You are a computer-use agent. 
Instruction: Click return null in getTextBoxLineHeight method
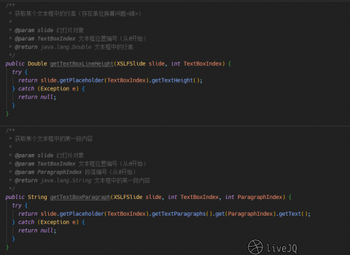pyautogui.click(x=36, y=97)
